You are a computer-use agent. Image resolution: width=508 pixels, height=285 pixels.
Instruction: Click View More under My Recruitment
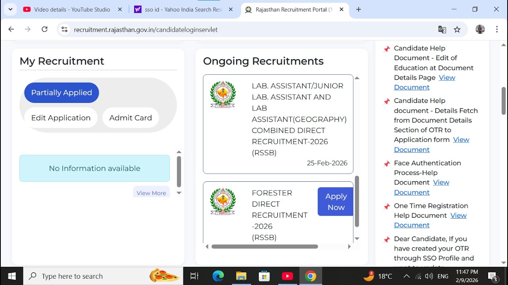[x=151, y=193]
